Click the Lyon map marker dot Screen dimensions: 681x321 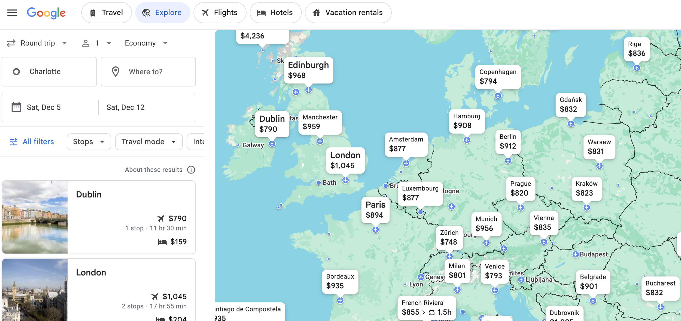[x=405, y=284]
